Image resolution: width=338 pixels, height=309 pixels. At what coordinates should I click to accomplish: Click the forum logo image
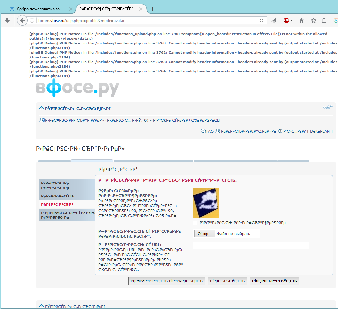[x=77, y=88]
